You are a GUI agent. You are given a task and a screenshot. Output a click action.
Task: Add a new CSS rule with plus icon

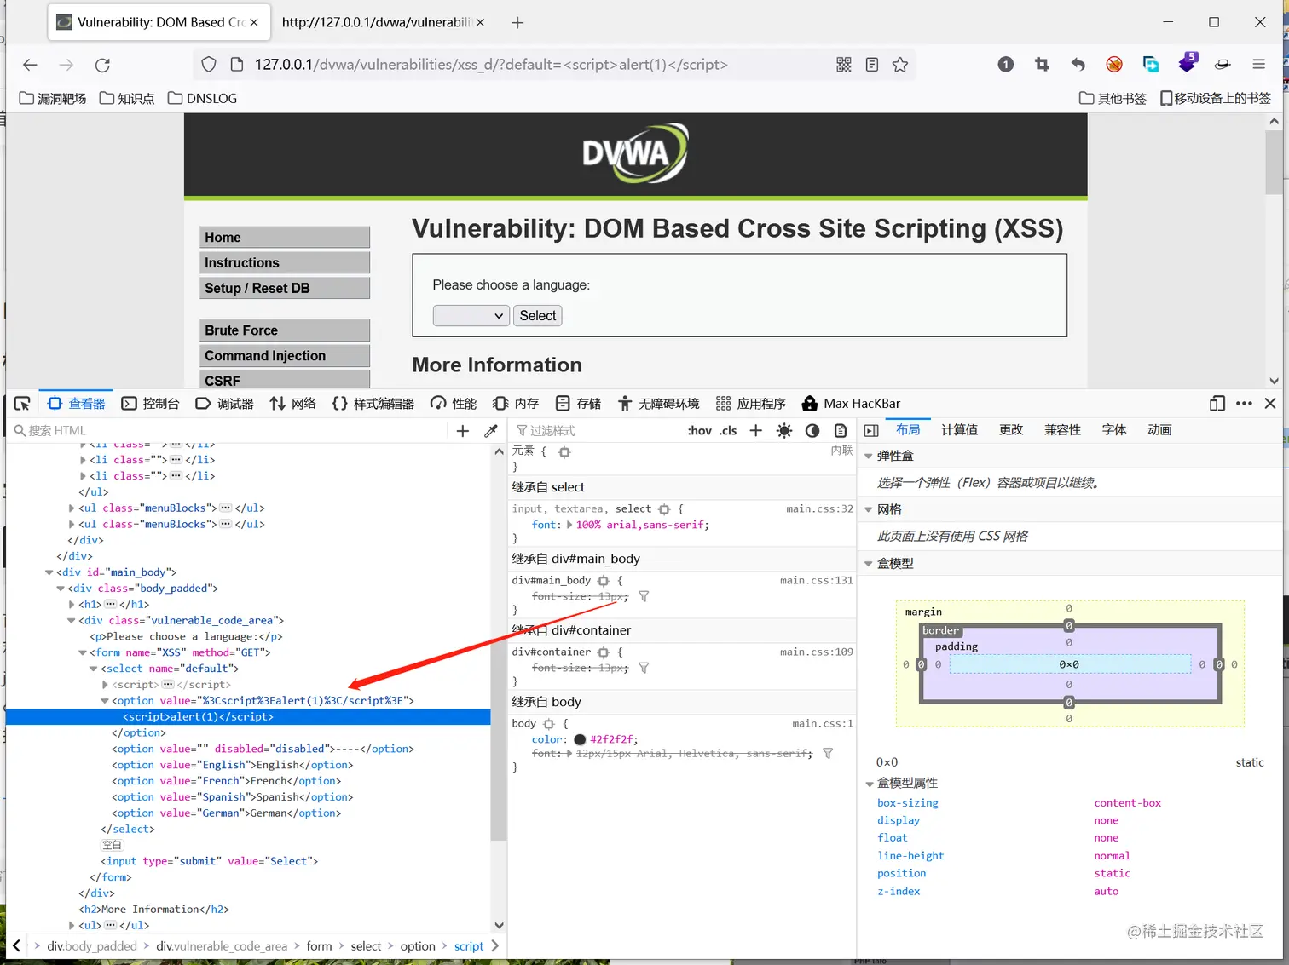(x=755, y=431)
